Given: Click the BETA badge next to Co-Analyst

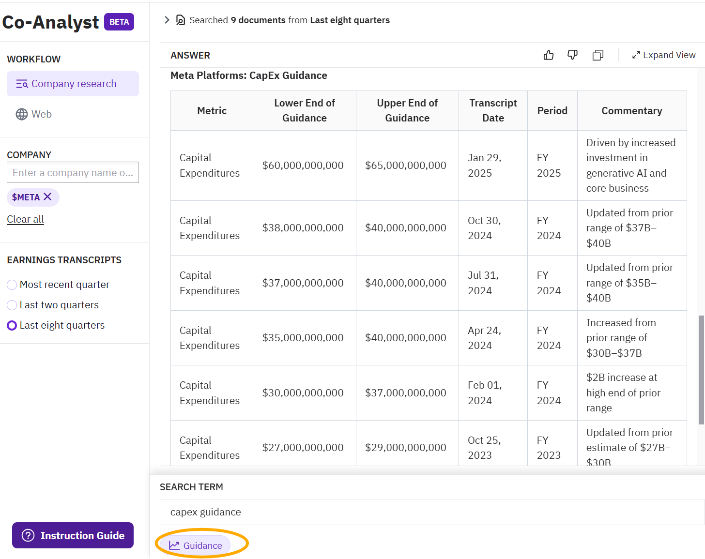Looking at the screenshot, I should point(119,22).
